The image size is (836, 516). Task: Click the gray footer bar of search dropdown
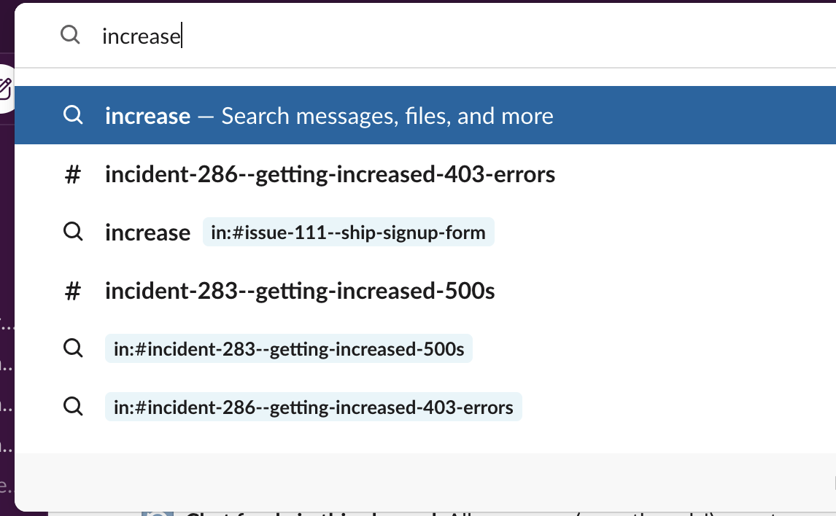(x=423, y=481)
